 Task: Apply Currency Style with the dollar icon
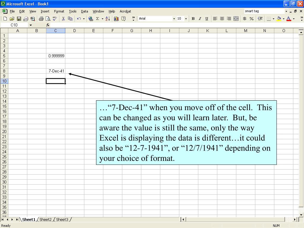click(245, 19)
